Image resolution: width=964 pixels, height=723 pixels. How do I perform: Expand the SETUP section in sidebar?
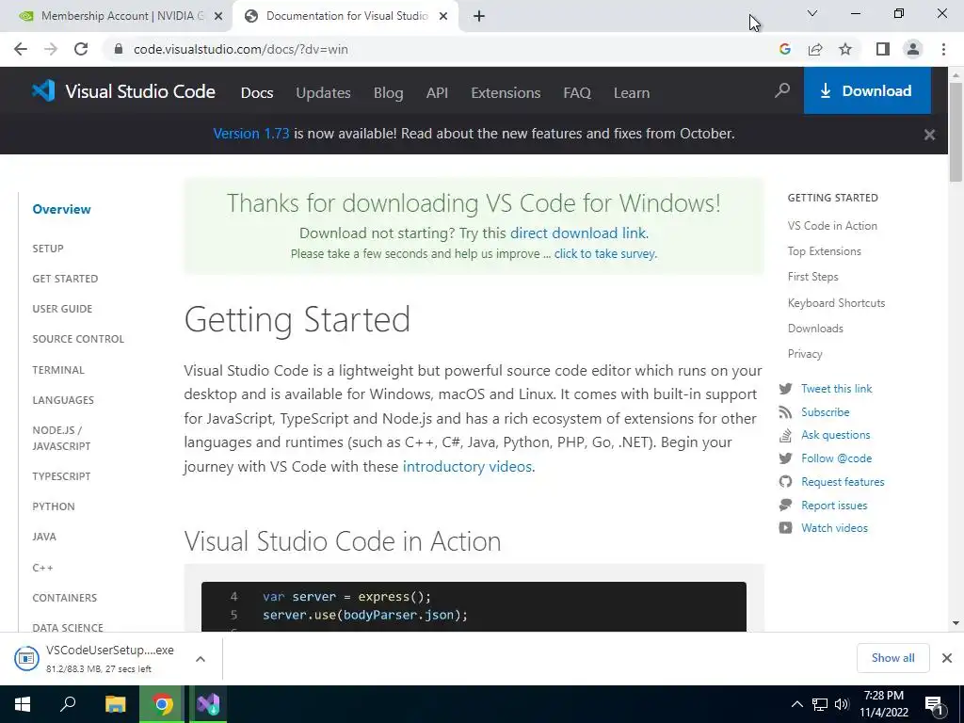(x=48, y=249)
